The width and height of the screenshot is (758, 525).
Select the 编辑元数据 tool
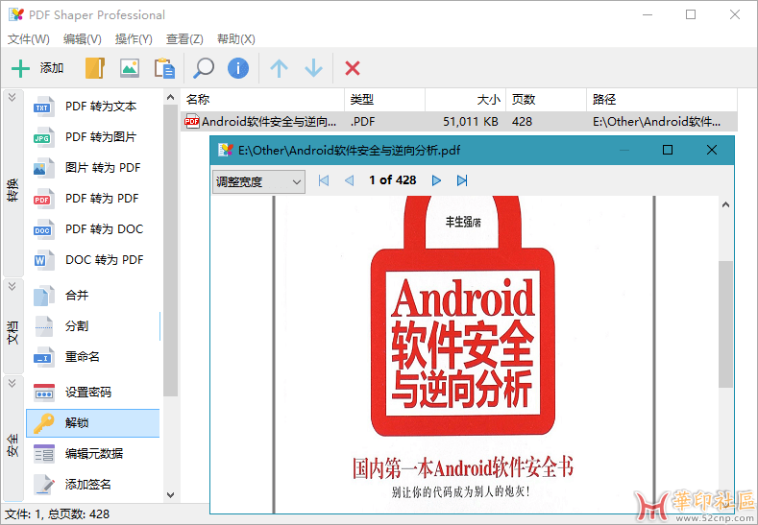tap(93, 454)
